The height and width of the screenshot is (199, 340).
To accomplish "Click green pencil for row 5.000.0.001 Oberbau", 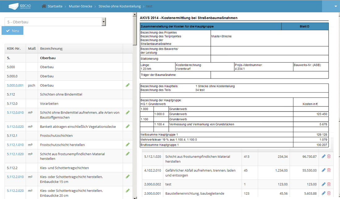I will click(x=128, y=85).
